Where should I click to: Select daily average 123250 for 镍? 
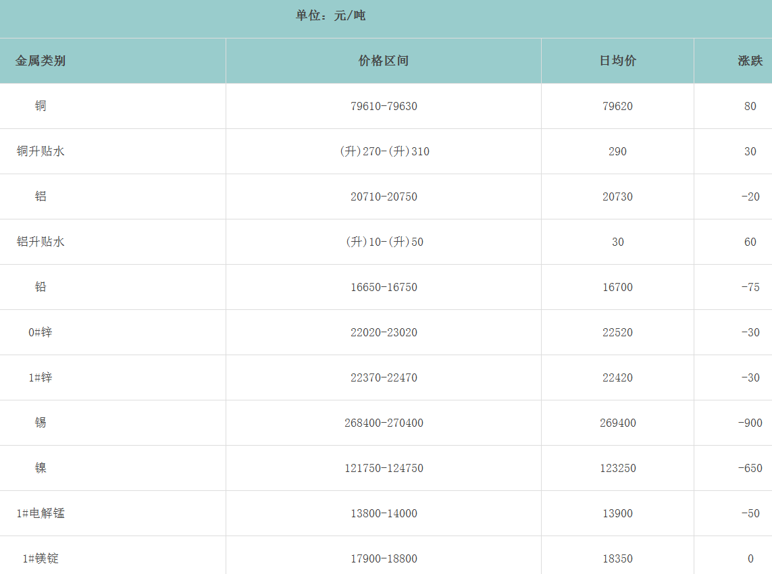(x=617, y=468)
